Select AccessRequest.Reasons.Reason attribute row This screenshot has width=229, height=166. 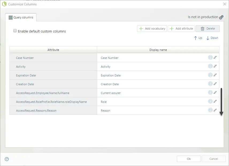(53, 110)
